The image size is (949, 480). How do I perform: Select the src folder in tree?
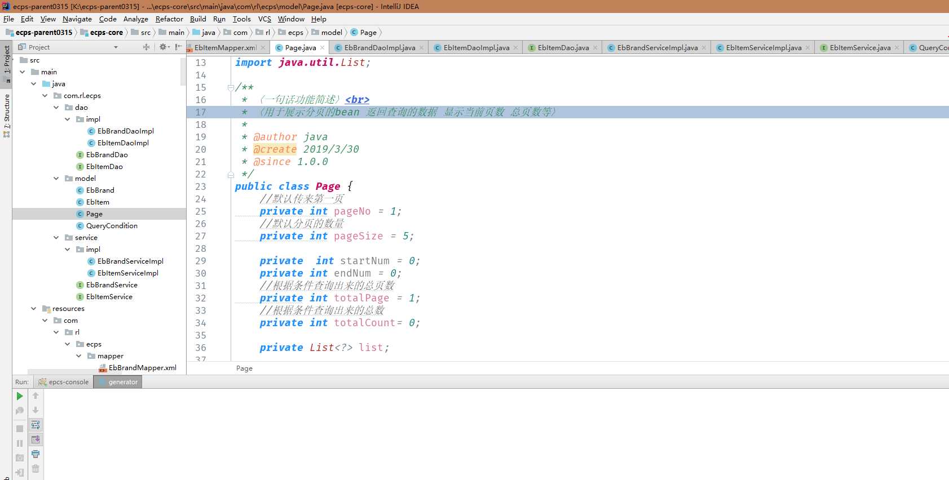click(34, 60)
